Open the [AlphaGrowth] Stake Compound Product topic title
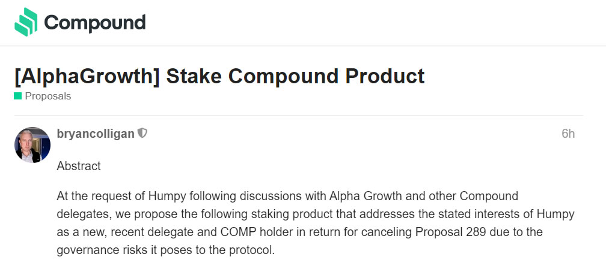606x266 pixels. 219,76
